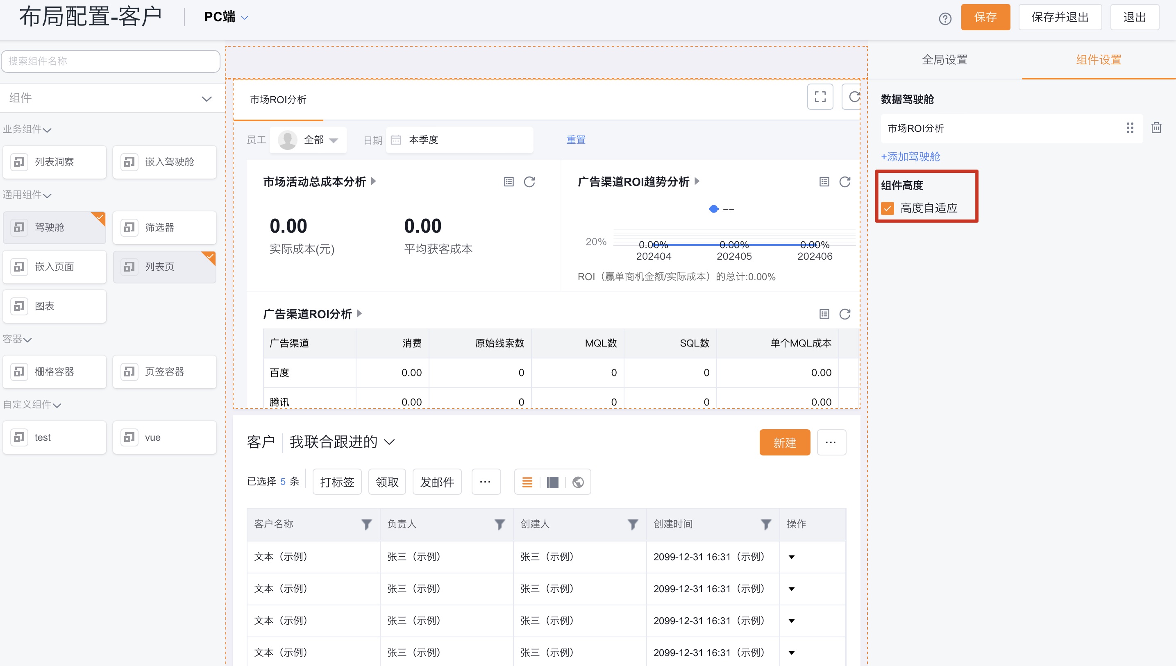This screenshot has height=666, width=1176.
Task: Switch to the 全局设置 tab
Action: pyautogui.click(x=944, y=59)
